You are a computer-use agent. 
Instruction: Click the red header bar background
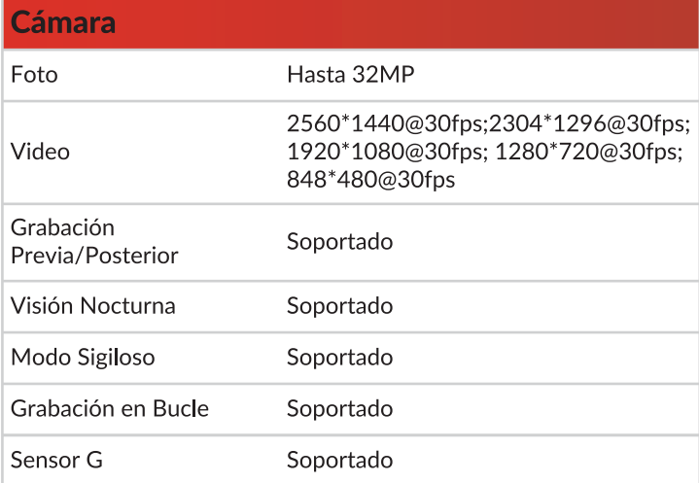click(x=437, y=24)
